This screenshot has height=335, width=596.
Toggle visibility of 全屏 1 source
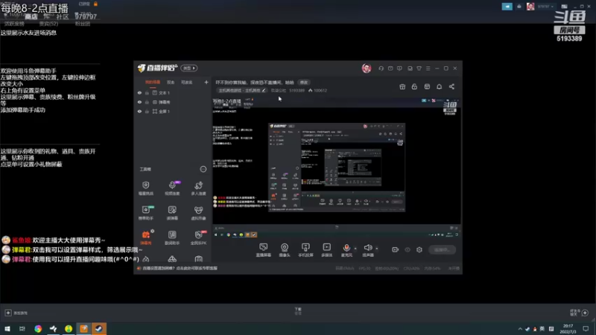(139, 112)
